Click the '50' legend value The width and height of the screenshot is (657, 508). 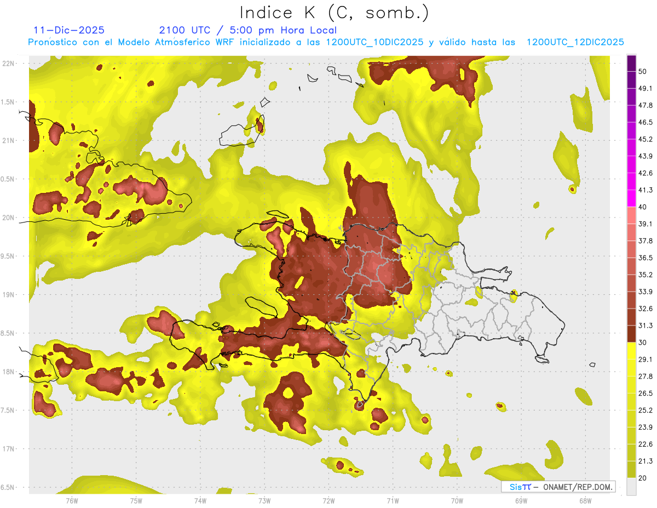pyautogui.click(x=643, y=71)
